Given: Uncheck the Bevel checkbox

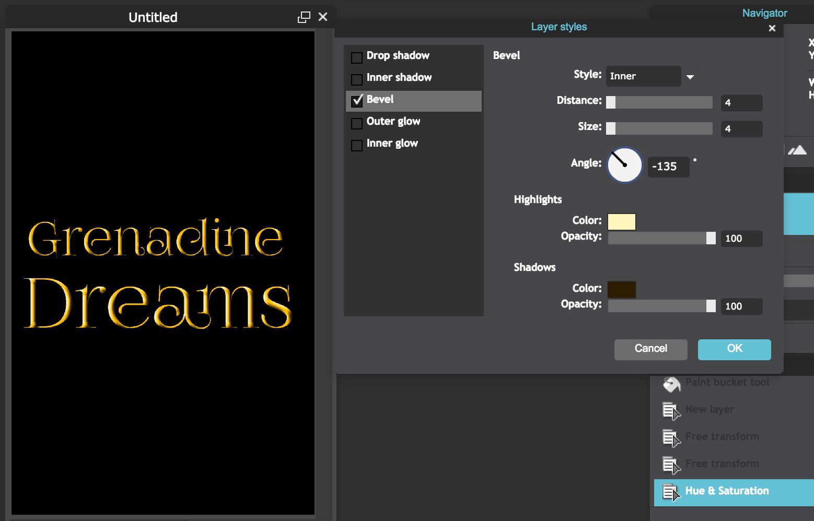Looking at the screenshot, I should click(x=357, y=100).
